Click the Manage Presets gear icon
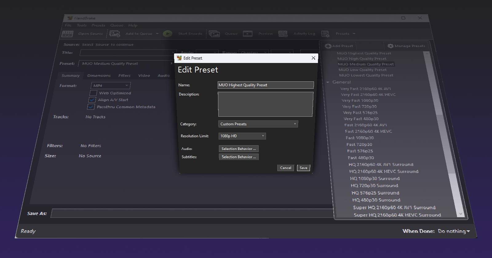 tap(390, 46)
